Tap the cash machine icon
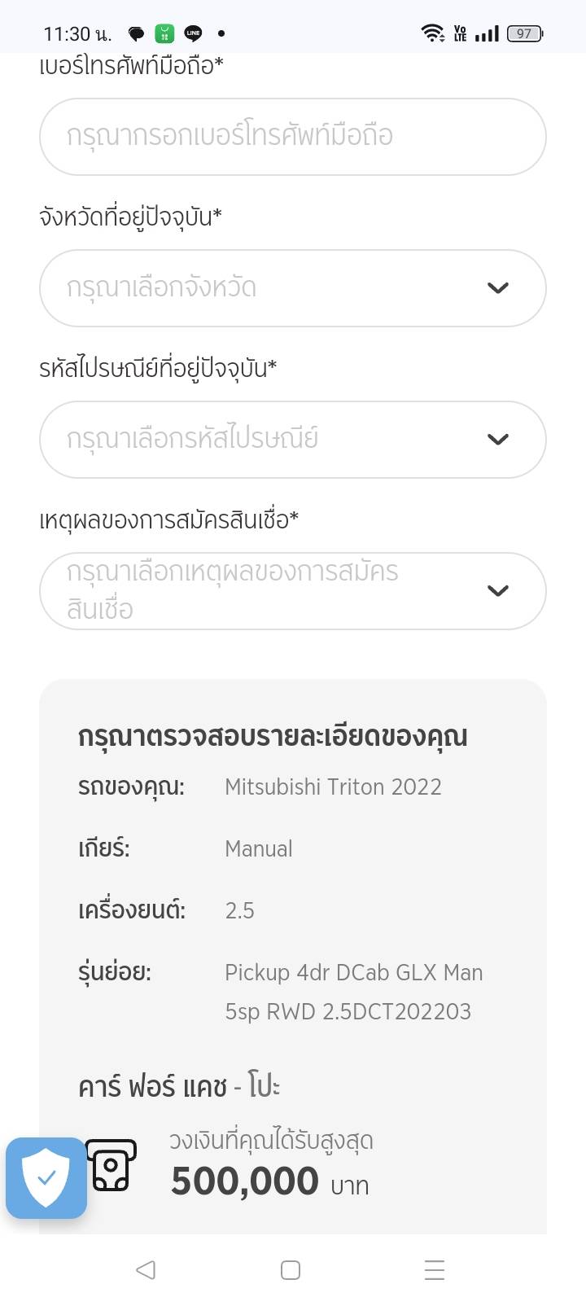The image size is (586, 1306). (112, 1166)
